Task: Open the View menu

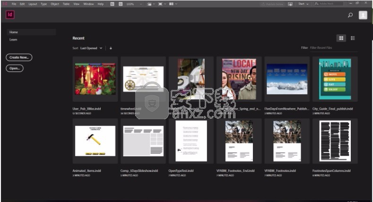Action: click(76, 4)
